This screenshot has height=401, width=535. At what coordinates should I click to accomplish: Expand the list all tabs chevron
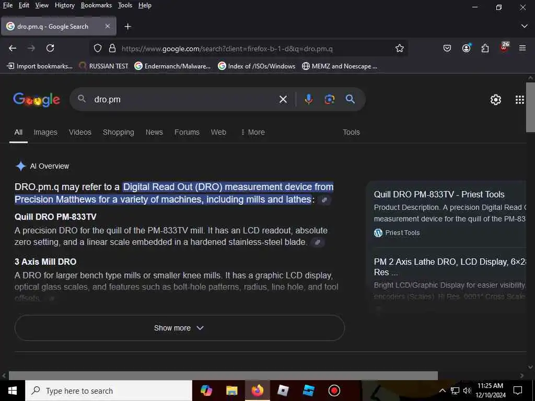tap(524, 26)
